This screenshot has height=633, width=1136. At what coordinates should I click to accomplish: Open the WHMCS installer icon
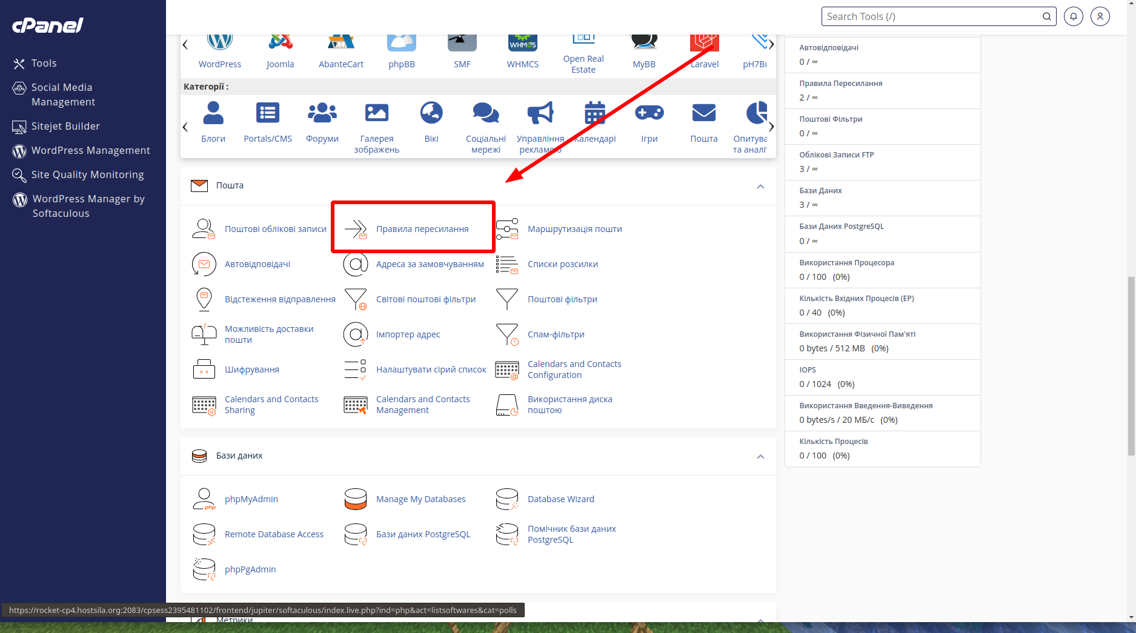522,42
